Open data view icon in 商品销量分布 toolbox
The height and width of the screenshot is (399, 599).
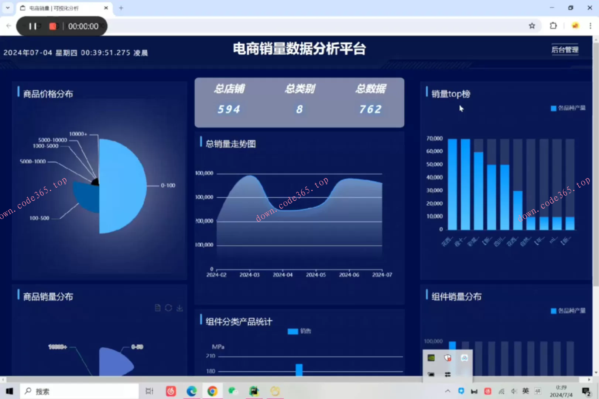tap(158, 308)
